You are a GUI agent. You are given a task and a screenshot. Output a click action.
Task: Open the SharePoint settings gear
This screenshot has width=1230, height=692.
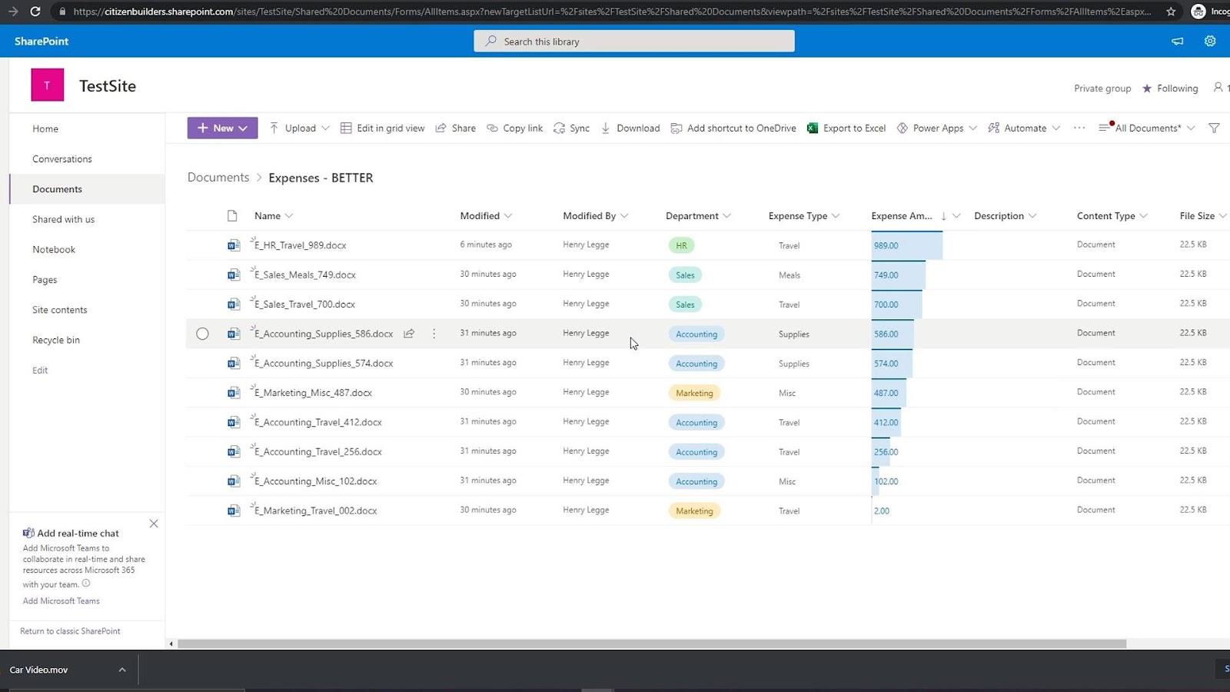(x=1210, y=42)
